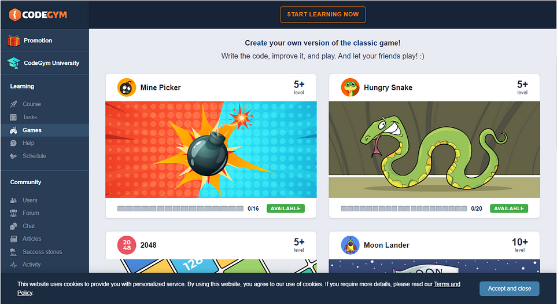Viewport: 557px width, 304px height.
Task: Click the AVAILABLE badge under Mine Picker
Action: coord(286,208)
